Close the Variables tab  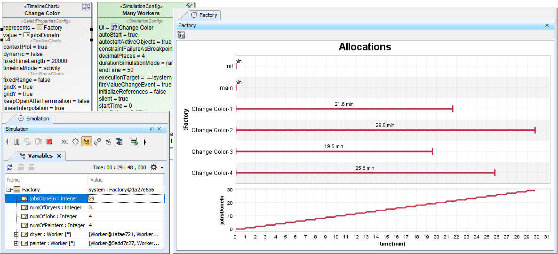click(x=59, y=156)
